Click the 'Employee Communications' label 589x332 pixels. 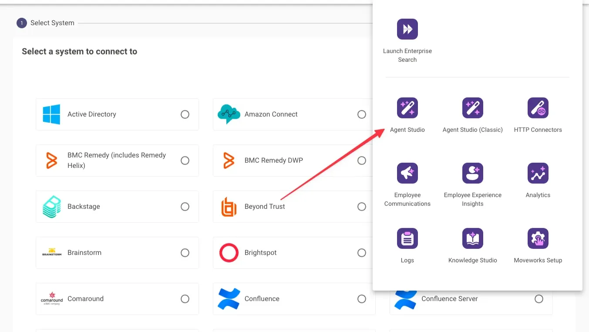point(407,199)
